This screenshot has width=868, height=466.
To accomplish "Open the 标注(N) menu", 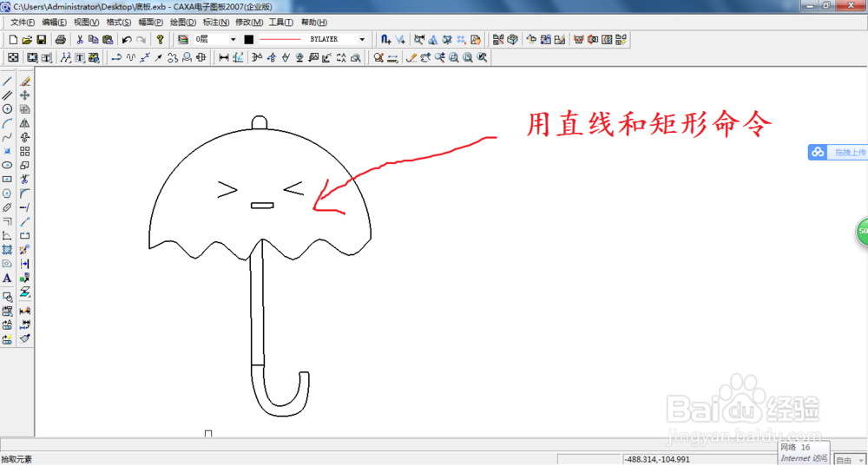I will pyautogui.click(x=216, y=23).
